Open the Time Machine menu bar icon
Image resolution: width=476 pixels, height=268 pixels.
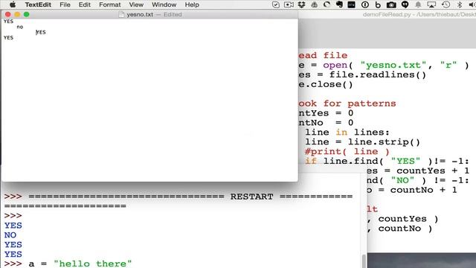coord(446,4)
